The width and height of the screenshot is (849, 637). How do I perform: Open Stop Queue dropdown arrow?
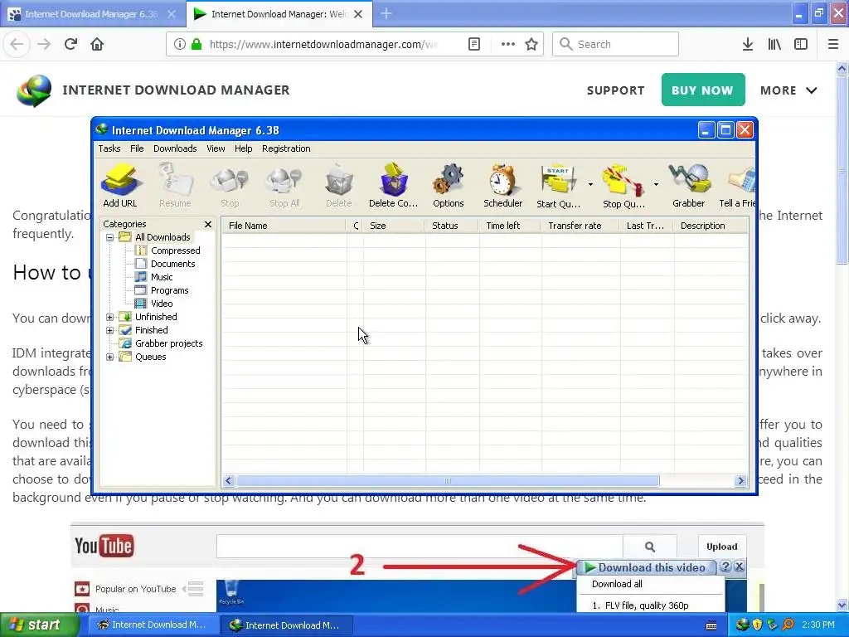pos(656,185)
